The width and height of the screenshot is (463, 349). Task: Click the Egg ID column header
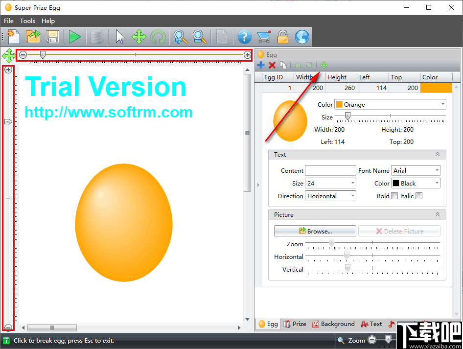coord(278,77)
